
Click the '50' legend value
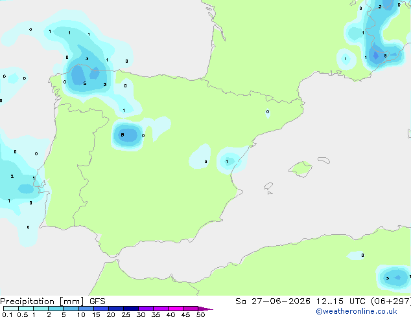(x=200, y=314)
